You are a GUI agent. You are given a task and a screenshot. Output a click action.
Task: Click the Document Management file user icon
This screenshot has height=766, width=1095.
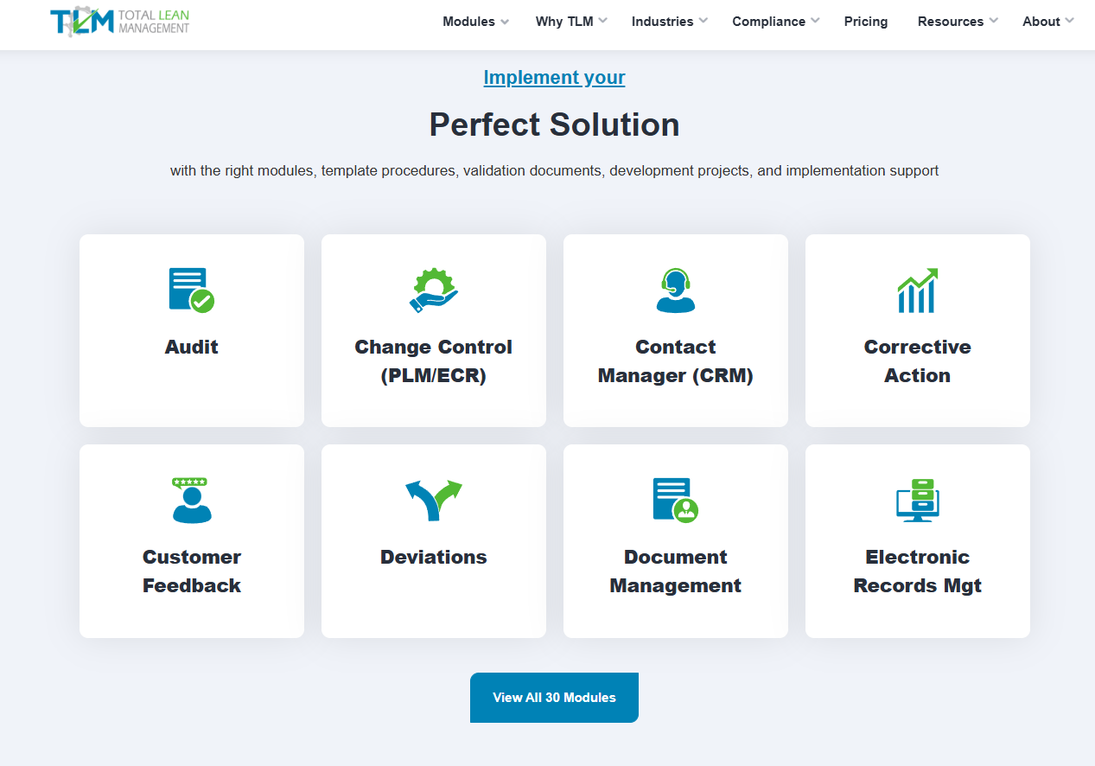coord(675,500)
